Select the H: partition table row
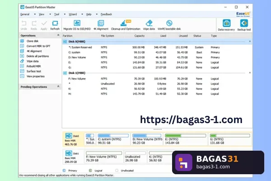Viewport: 271px width, 181px height. coord(157,94)
